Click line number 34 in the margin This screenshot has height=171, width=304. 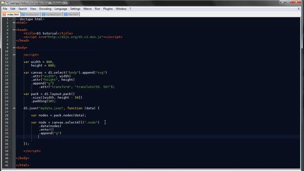7,137
